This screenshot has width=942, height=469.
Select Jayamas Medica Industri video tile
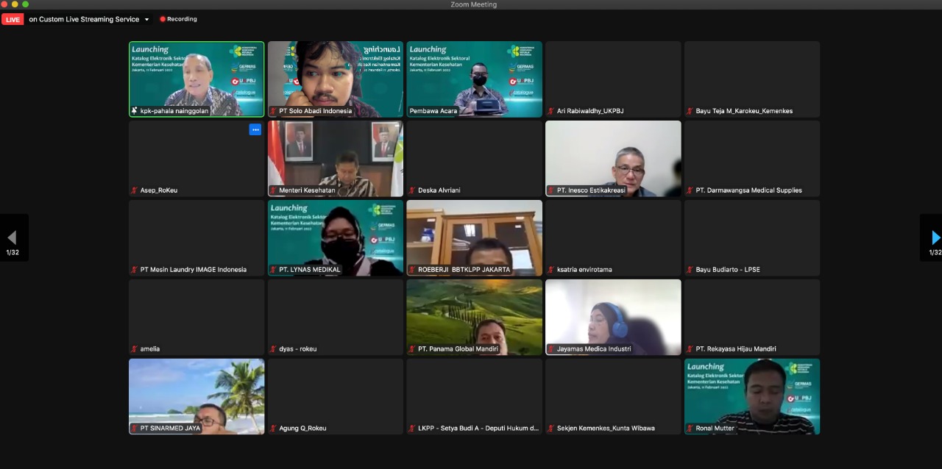614,318
